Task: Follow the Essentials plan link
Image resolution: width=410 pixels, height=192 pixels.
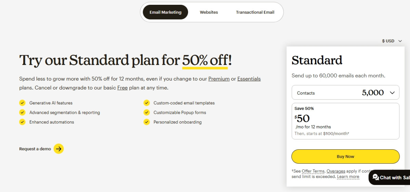Action: pyautogui.click(x=249, y=79)
